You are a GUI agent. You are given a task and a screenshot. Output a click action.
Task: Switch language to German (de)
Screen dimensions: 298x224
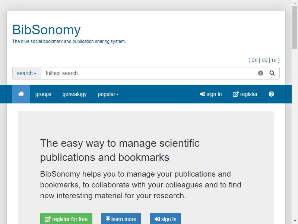264,60
